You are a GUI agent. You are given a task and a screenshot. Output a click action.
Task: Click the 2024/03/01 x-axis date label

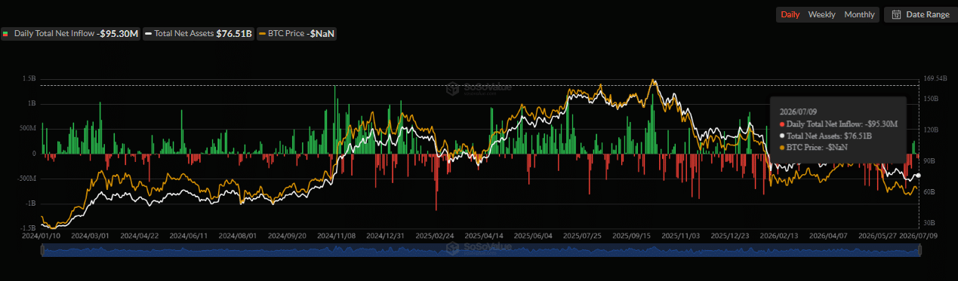pos(90,235)
